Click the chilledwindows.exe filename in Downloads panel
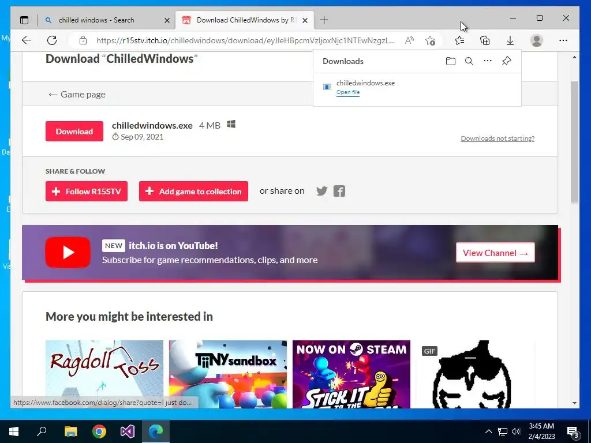 click(x=365, y=83)
